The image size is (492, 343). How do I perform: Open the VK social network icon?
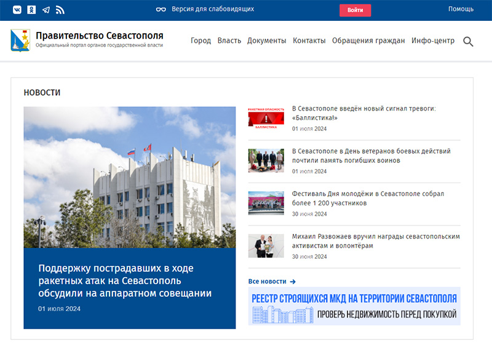pos(17,10)
